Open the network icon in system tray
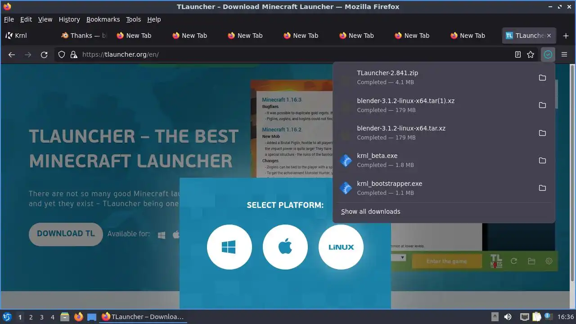 (524, 317)
